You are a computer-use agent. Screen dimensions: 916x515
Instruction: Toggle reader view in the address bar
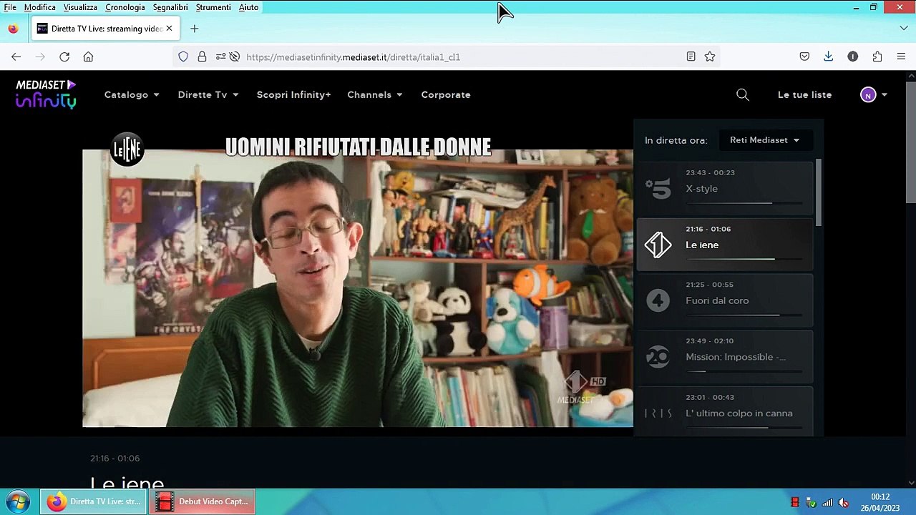[x=691, y=57]
